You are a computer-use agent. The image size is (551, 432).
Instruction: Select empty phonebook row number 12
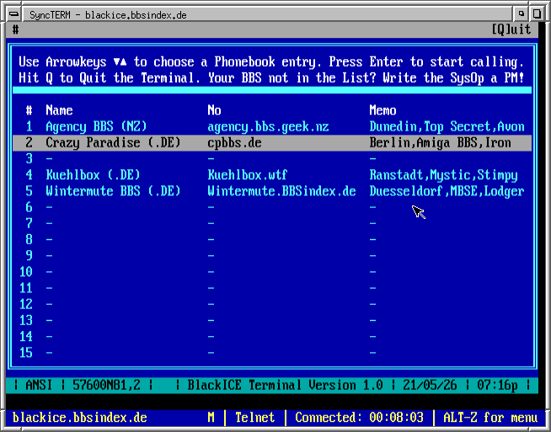[x=272, y=304]
